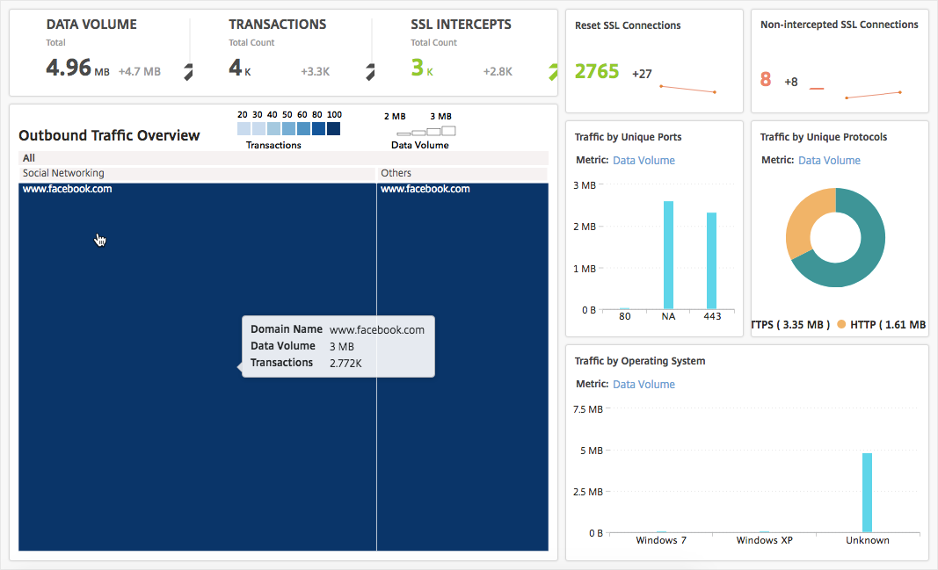Open Metric dropdown in Traffic by Operating System
The width and height of the screenshot is (938, 570).
click(644, 385)
